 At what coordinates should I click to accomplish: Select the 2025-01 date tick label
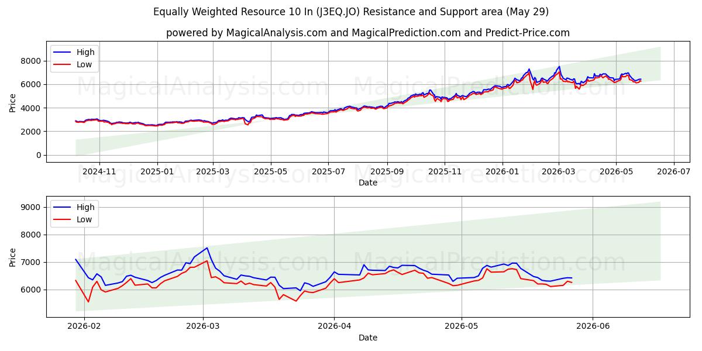pos(157,171)
